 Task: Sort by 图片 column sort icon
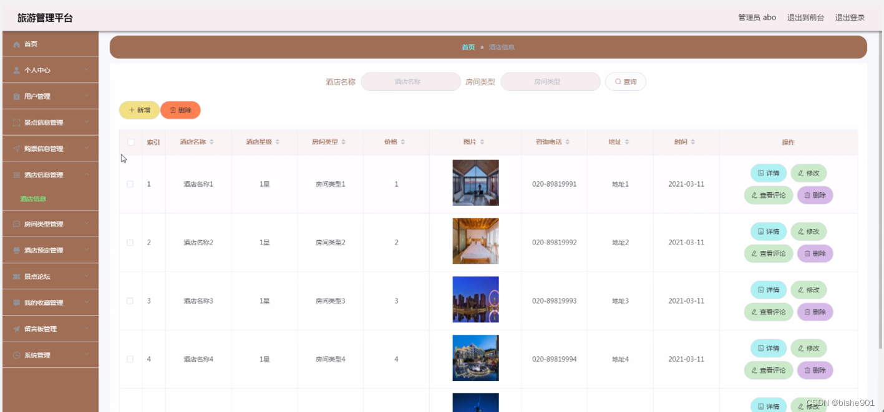point(482,142)
